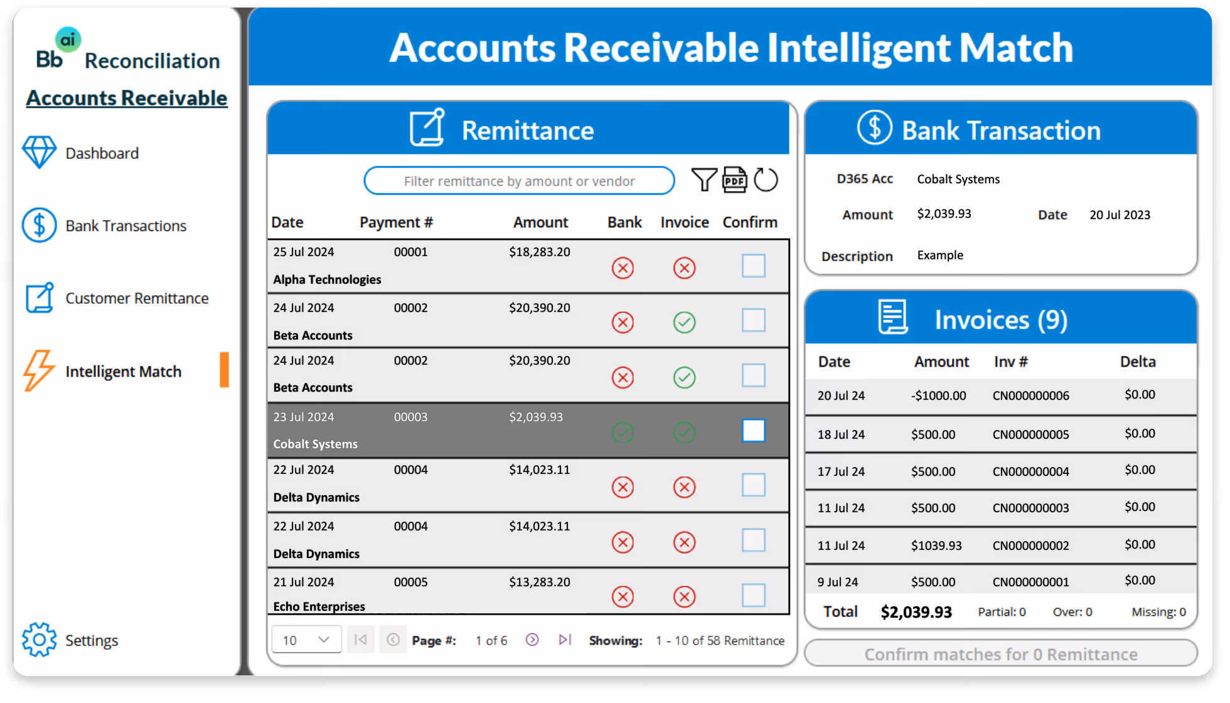The height and width of the screenshot is (703, 1230).
Task: Select the Alpha Technologies remittance row
Action: point(528,266)
